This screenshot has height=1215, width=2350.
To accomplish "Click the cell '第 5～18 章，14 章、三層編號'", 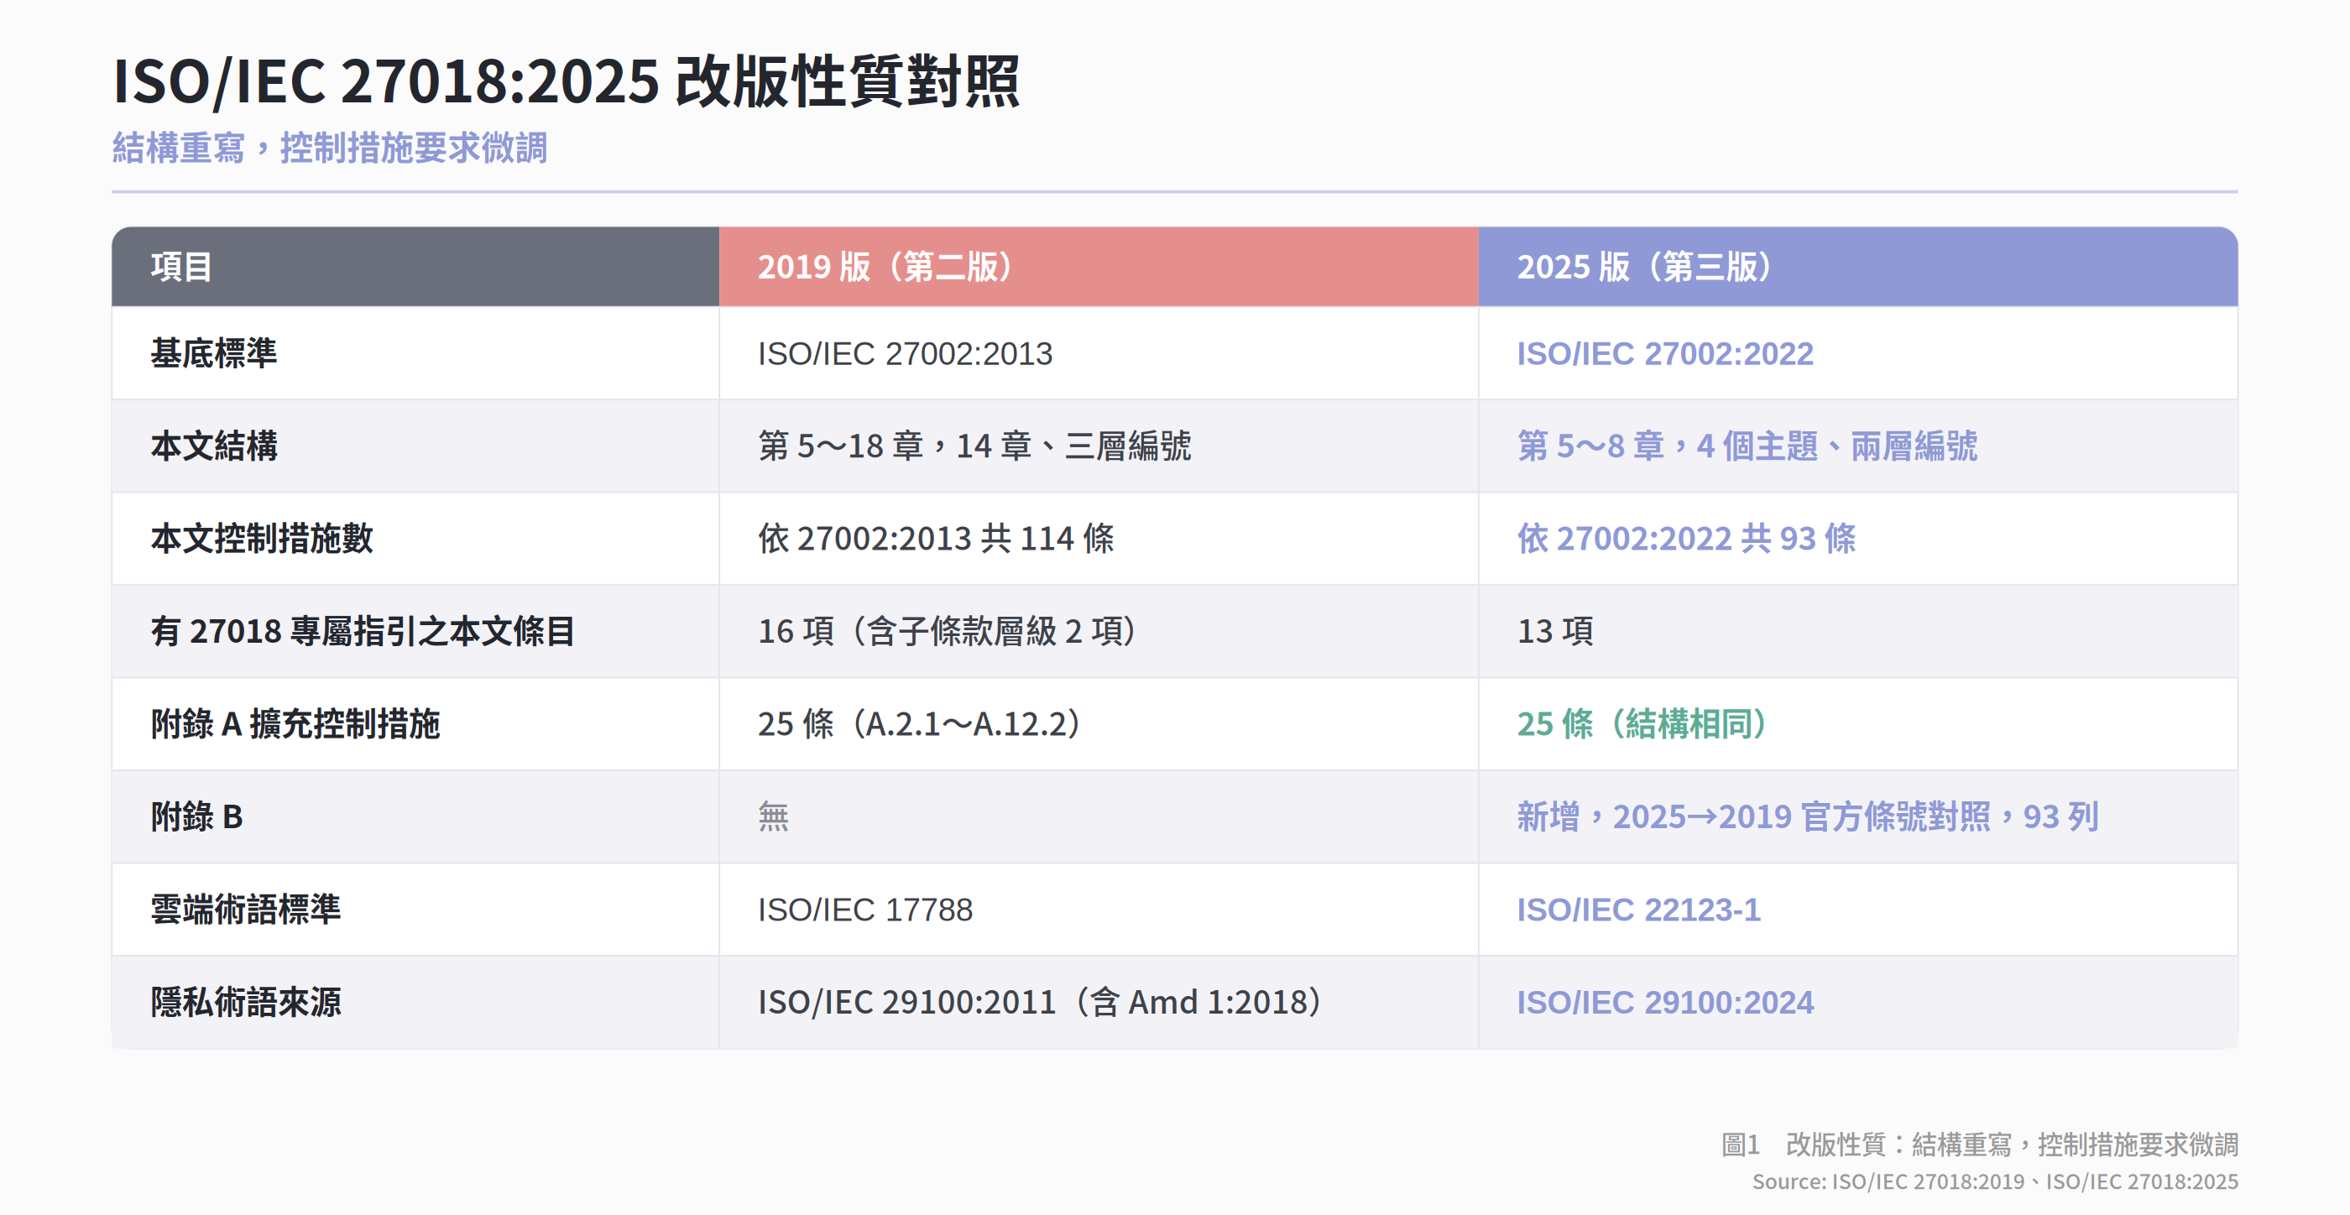I will coord(974,446).
